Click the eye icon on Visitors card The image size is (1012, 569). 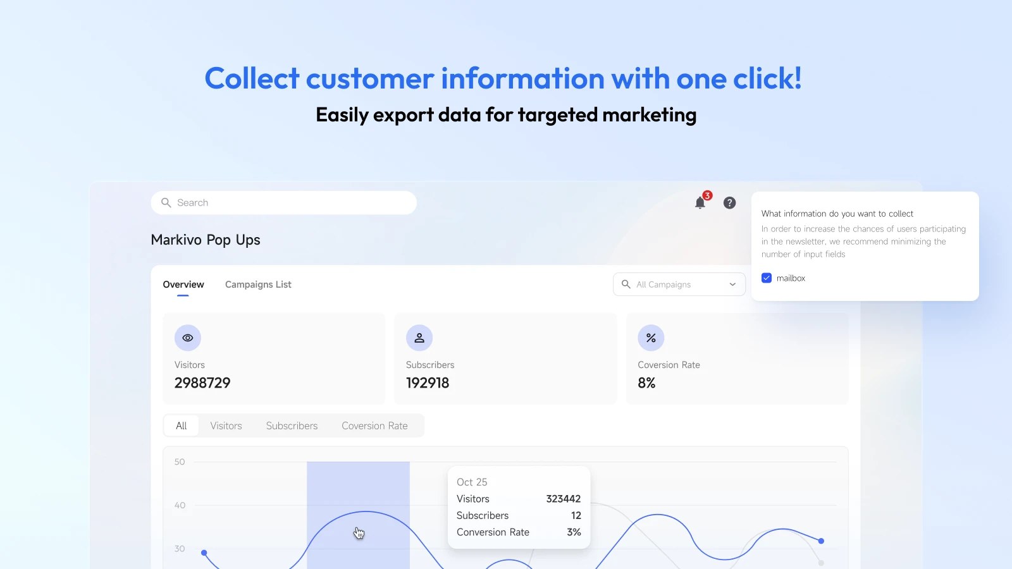click(x=188, y=338)
